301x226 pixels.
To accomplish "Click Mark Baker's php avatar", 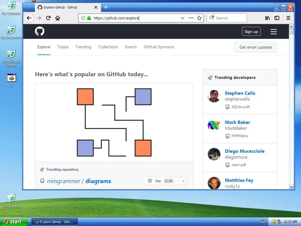I will 214,125.
